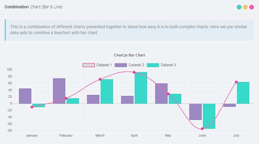This screenshot has width=259, height=144.
Task: Select the teal April bar
Action: click(141, 88)
